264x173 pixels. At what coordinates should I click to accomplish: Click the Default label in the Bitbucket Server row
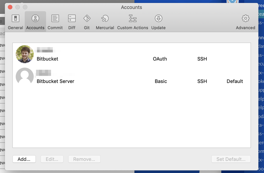235,81
